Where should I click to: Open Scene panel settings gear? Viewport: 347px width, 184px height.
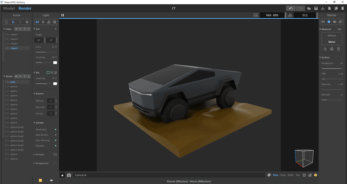pyautogui.click(x=27, y=22)
